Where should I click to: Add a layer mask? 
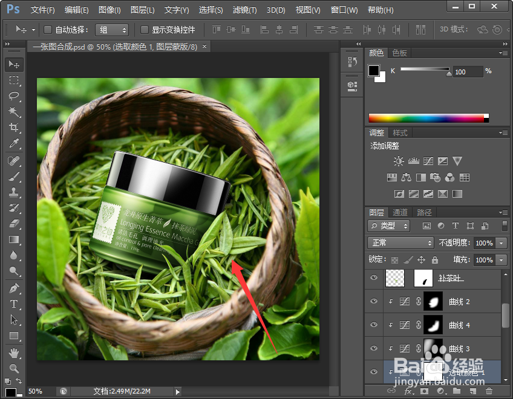point(424,391)
